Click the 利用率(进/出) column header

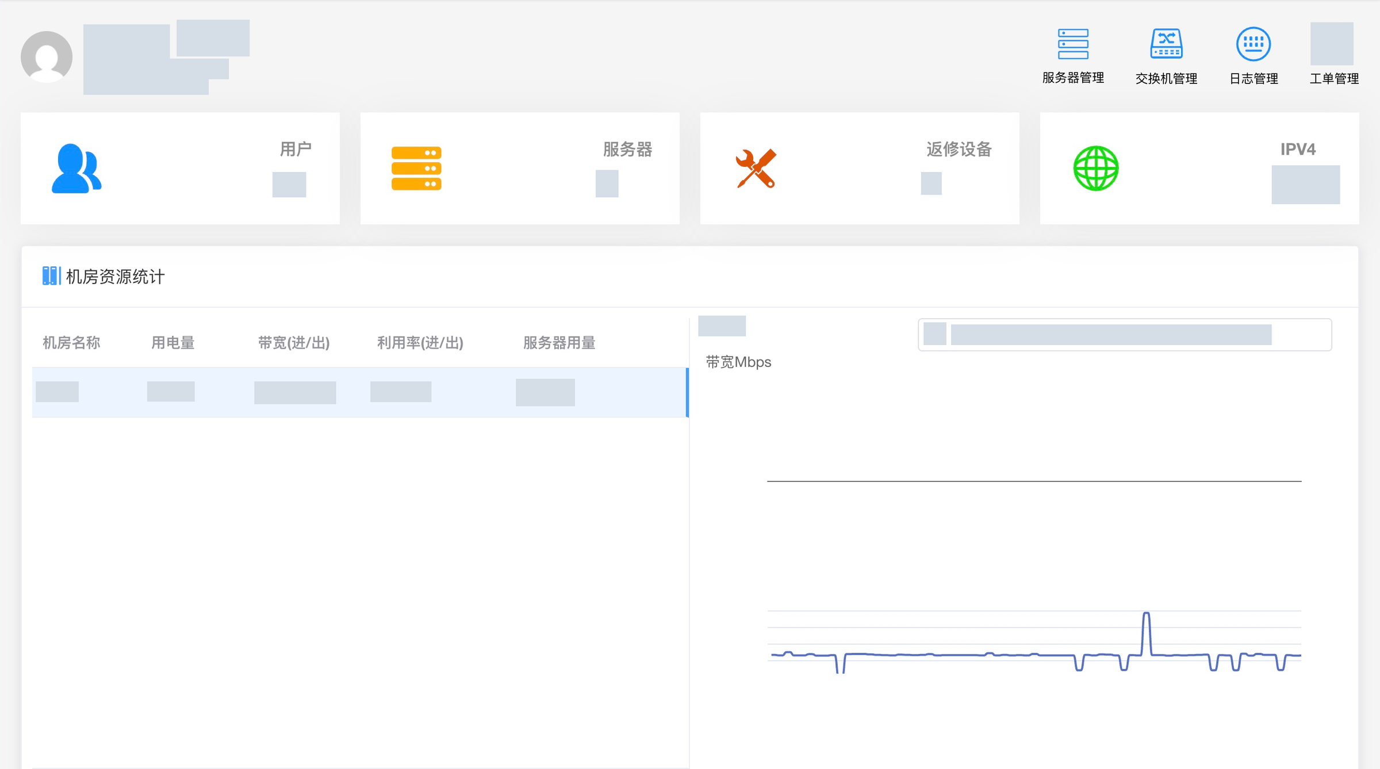pos(420,343)
